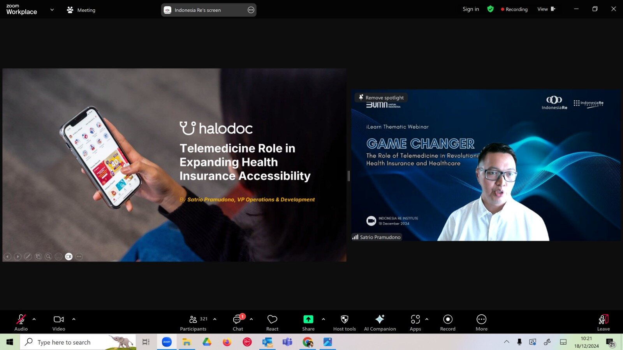Viewport: 623px width, 350px height.
Task: Open File Explorer from taskbar
Action: click(187, 342)
